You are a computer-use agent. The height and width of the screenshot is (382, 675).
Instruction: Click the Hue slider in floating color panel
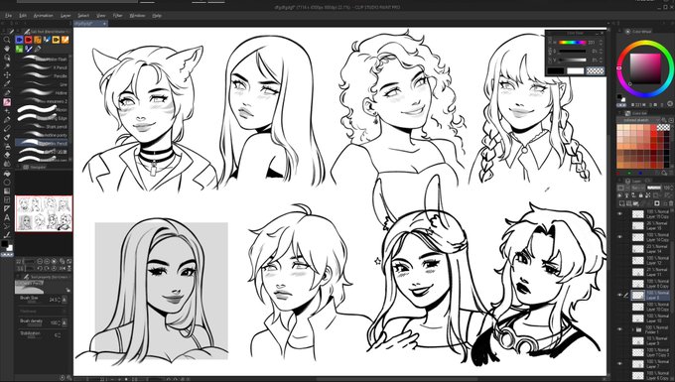tap(573, 43)
